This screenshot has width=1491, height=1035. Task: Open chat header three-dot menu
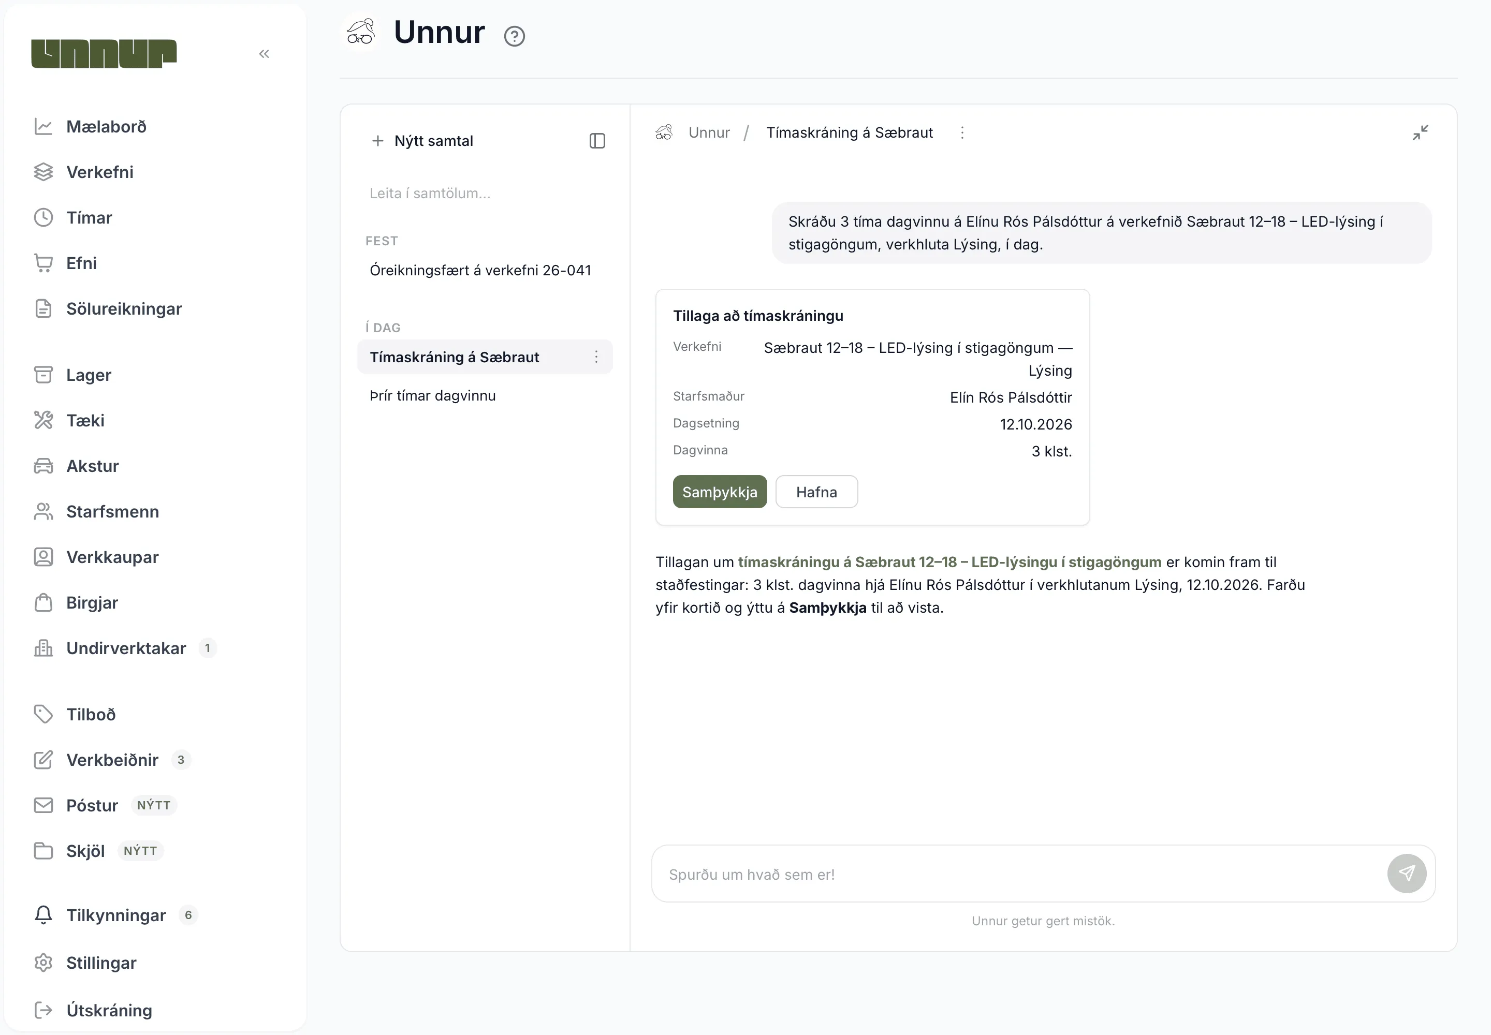[x=962, y=132]
